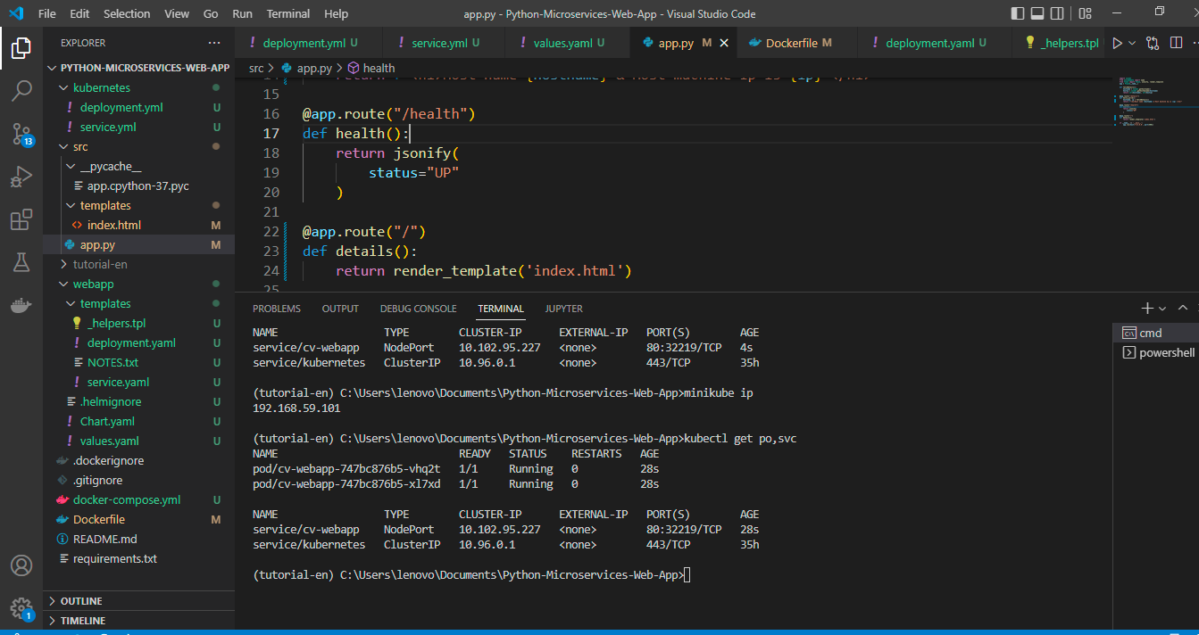The width and height of the screenshot is (1199, 635).
Task: Open NOTES.txt in the explorer
Action: pyautogui.click(x=138, y=362)
